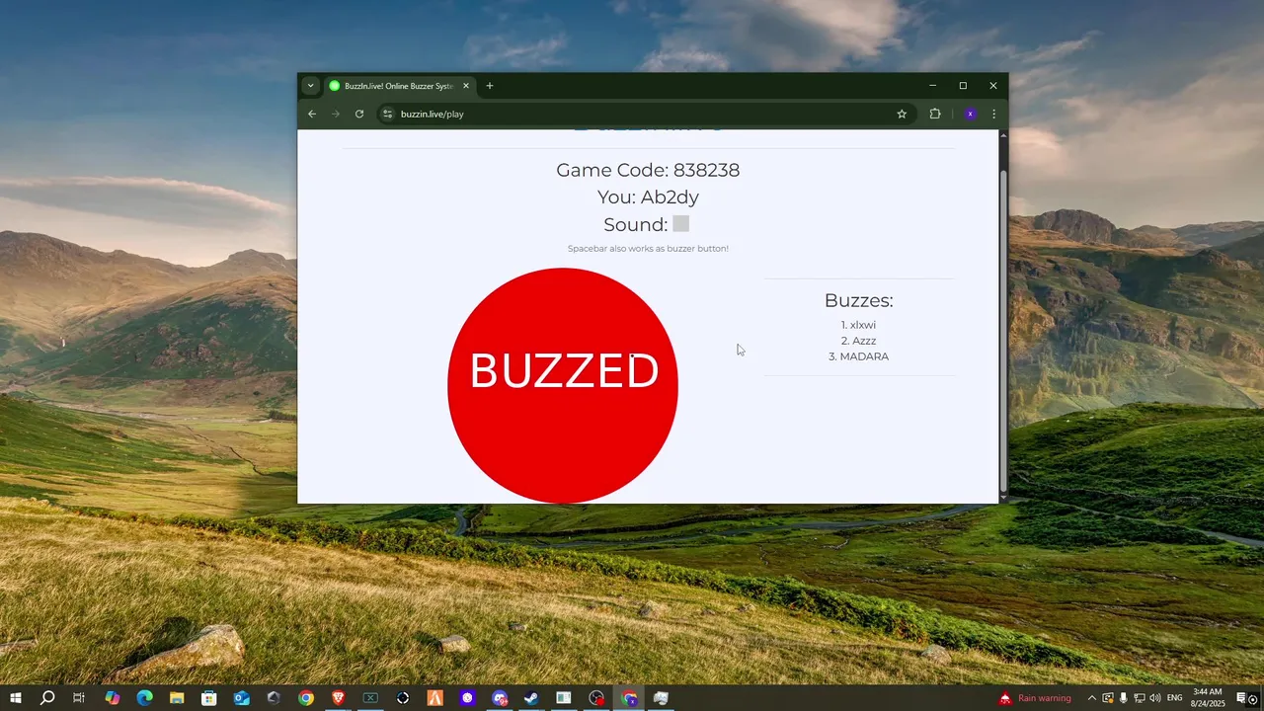Minimize the Chrome window
The image size is (1264, 711).
coord(932,86)
